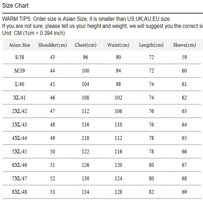Click the Chest(cm) column header
Viewport: 203px width, 203px height.
(86, 45)
